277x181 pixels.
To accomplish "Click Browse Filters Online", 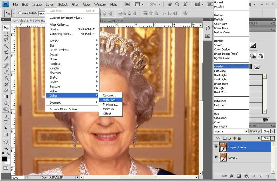I will 72,109.
